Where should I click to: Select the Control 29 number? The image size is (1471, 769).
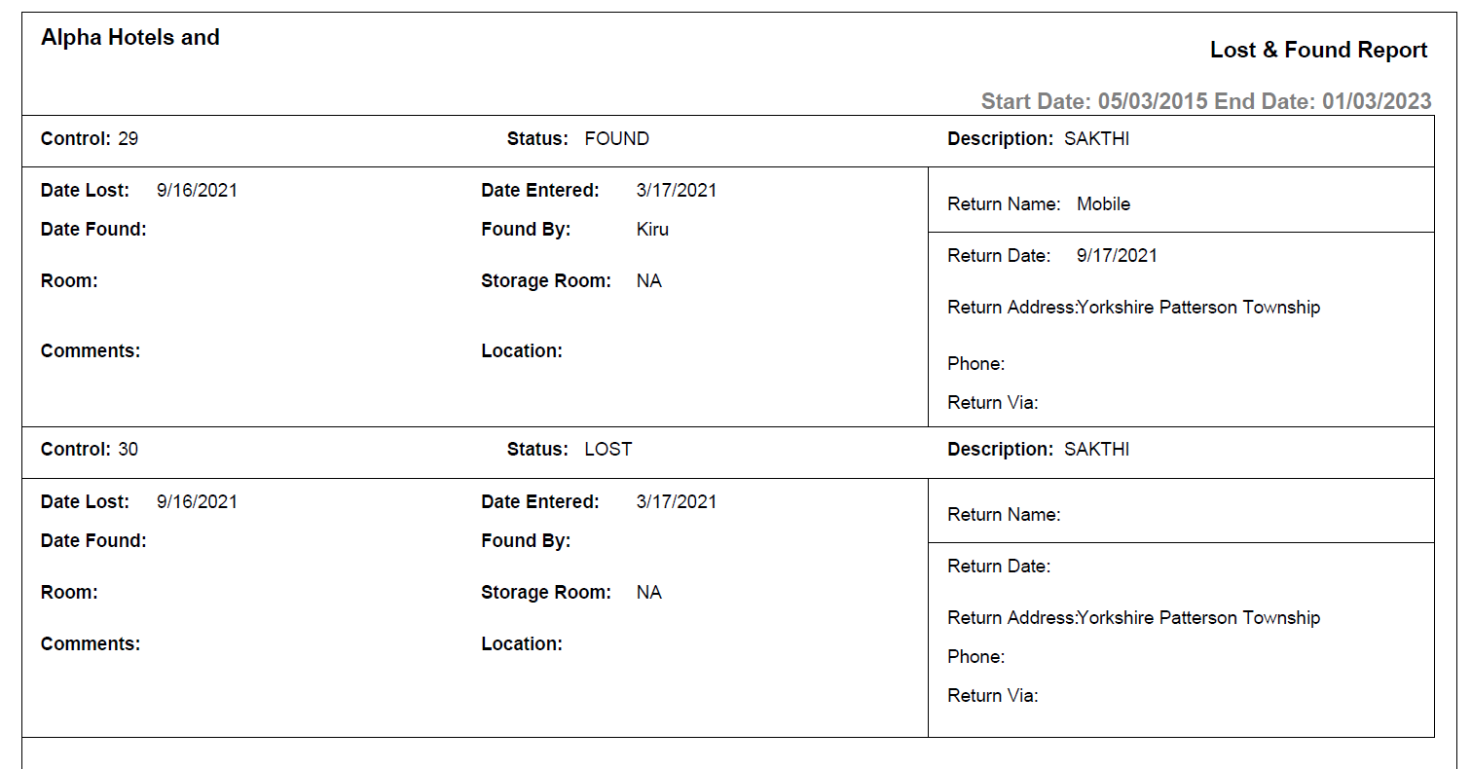(128, 139)
